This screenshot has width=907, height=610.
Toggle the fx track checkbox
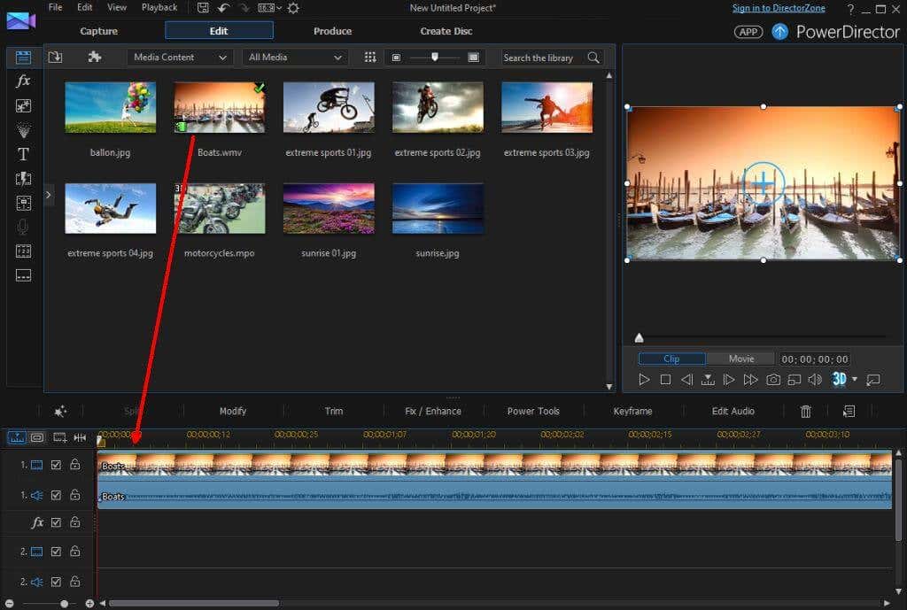56,523
